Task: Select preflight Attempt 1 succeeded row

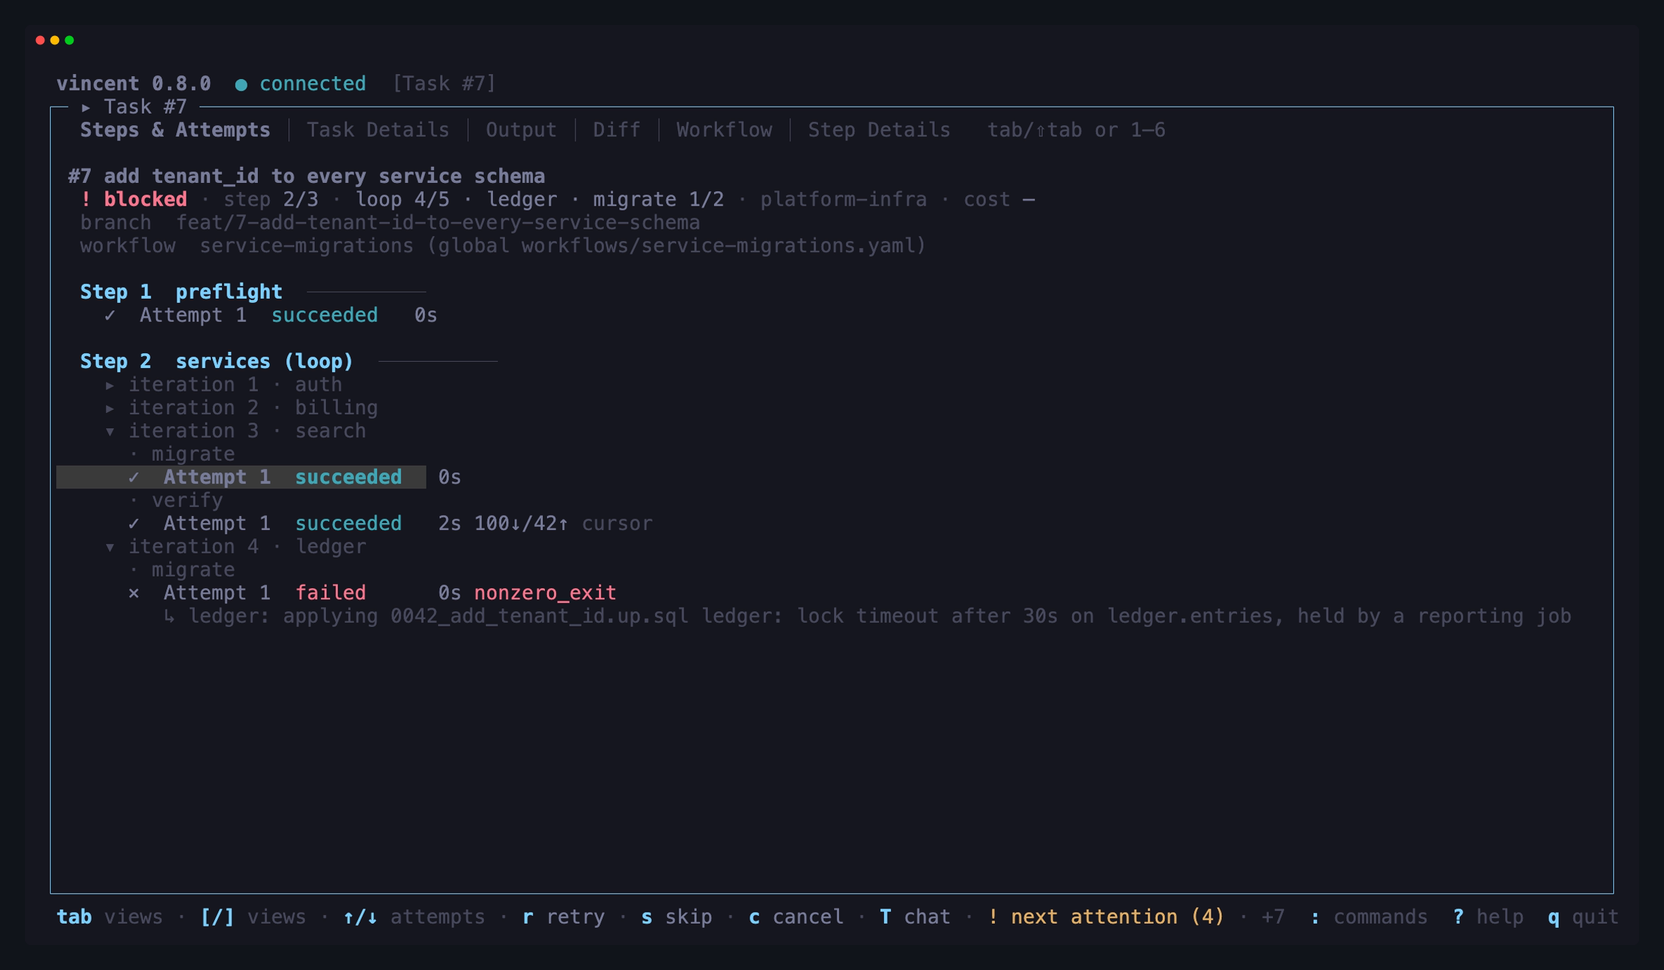Action: tap(270, 315)
